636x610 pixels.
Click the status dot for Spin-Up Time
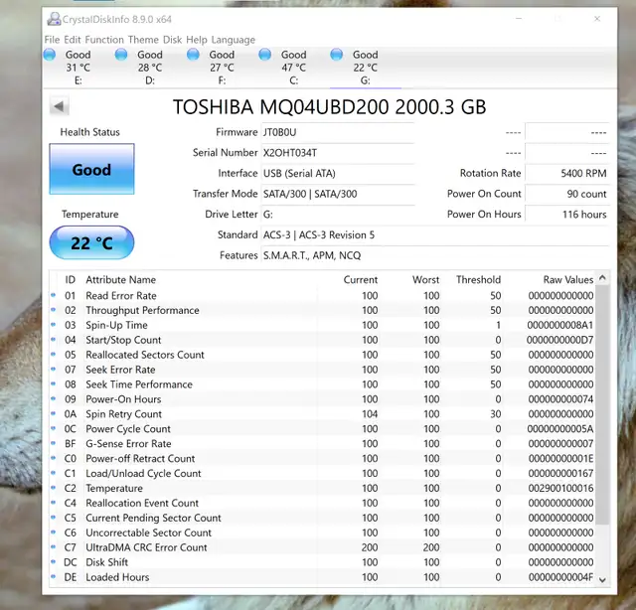53,325
